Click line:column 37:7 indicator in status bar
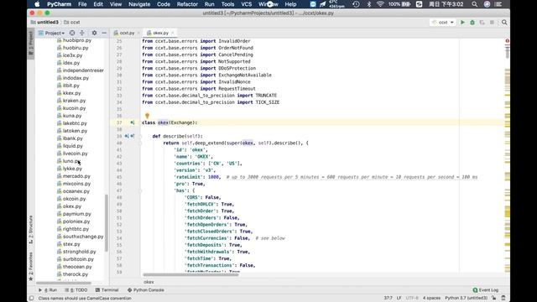Viewport: 537px width, 302px height. pyautogui.click(x=388, y=298)
